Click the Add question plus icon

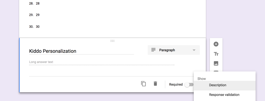coord(216,44)
